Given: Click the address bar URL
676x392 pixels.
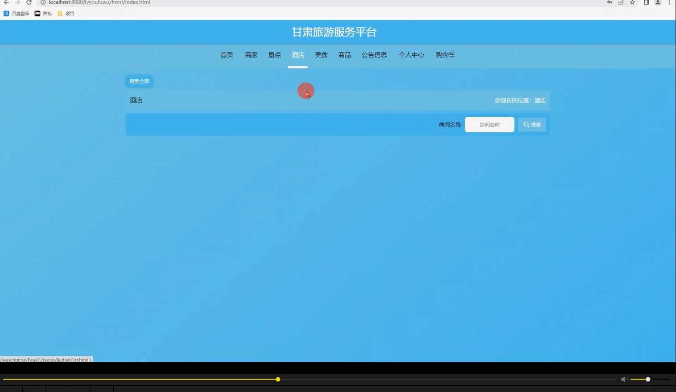Looking at the screenshot, I should pyautogui.click(x=99, y=3).
